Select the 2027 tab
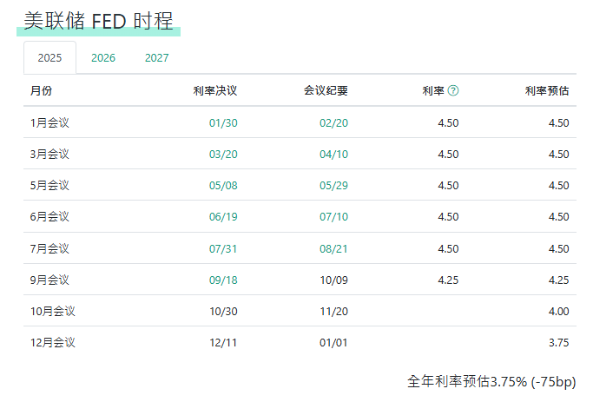 (x=157, y=58)
